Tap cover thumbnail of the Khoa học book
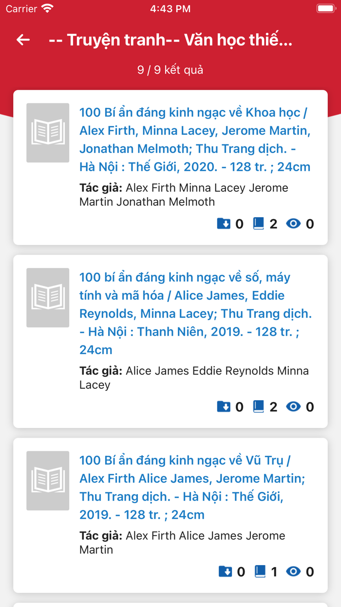341x607 pixels. pos(48,133)
